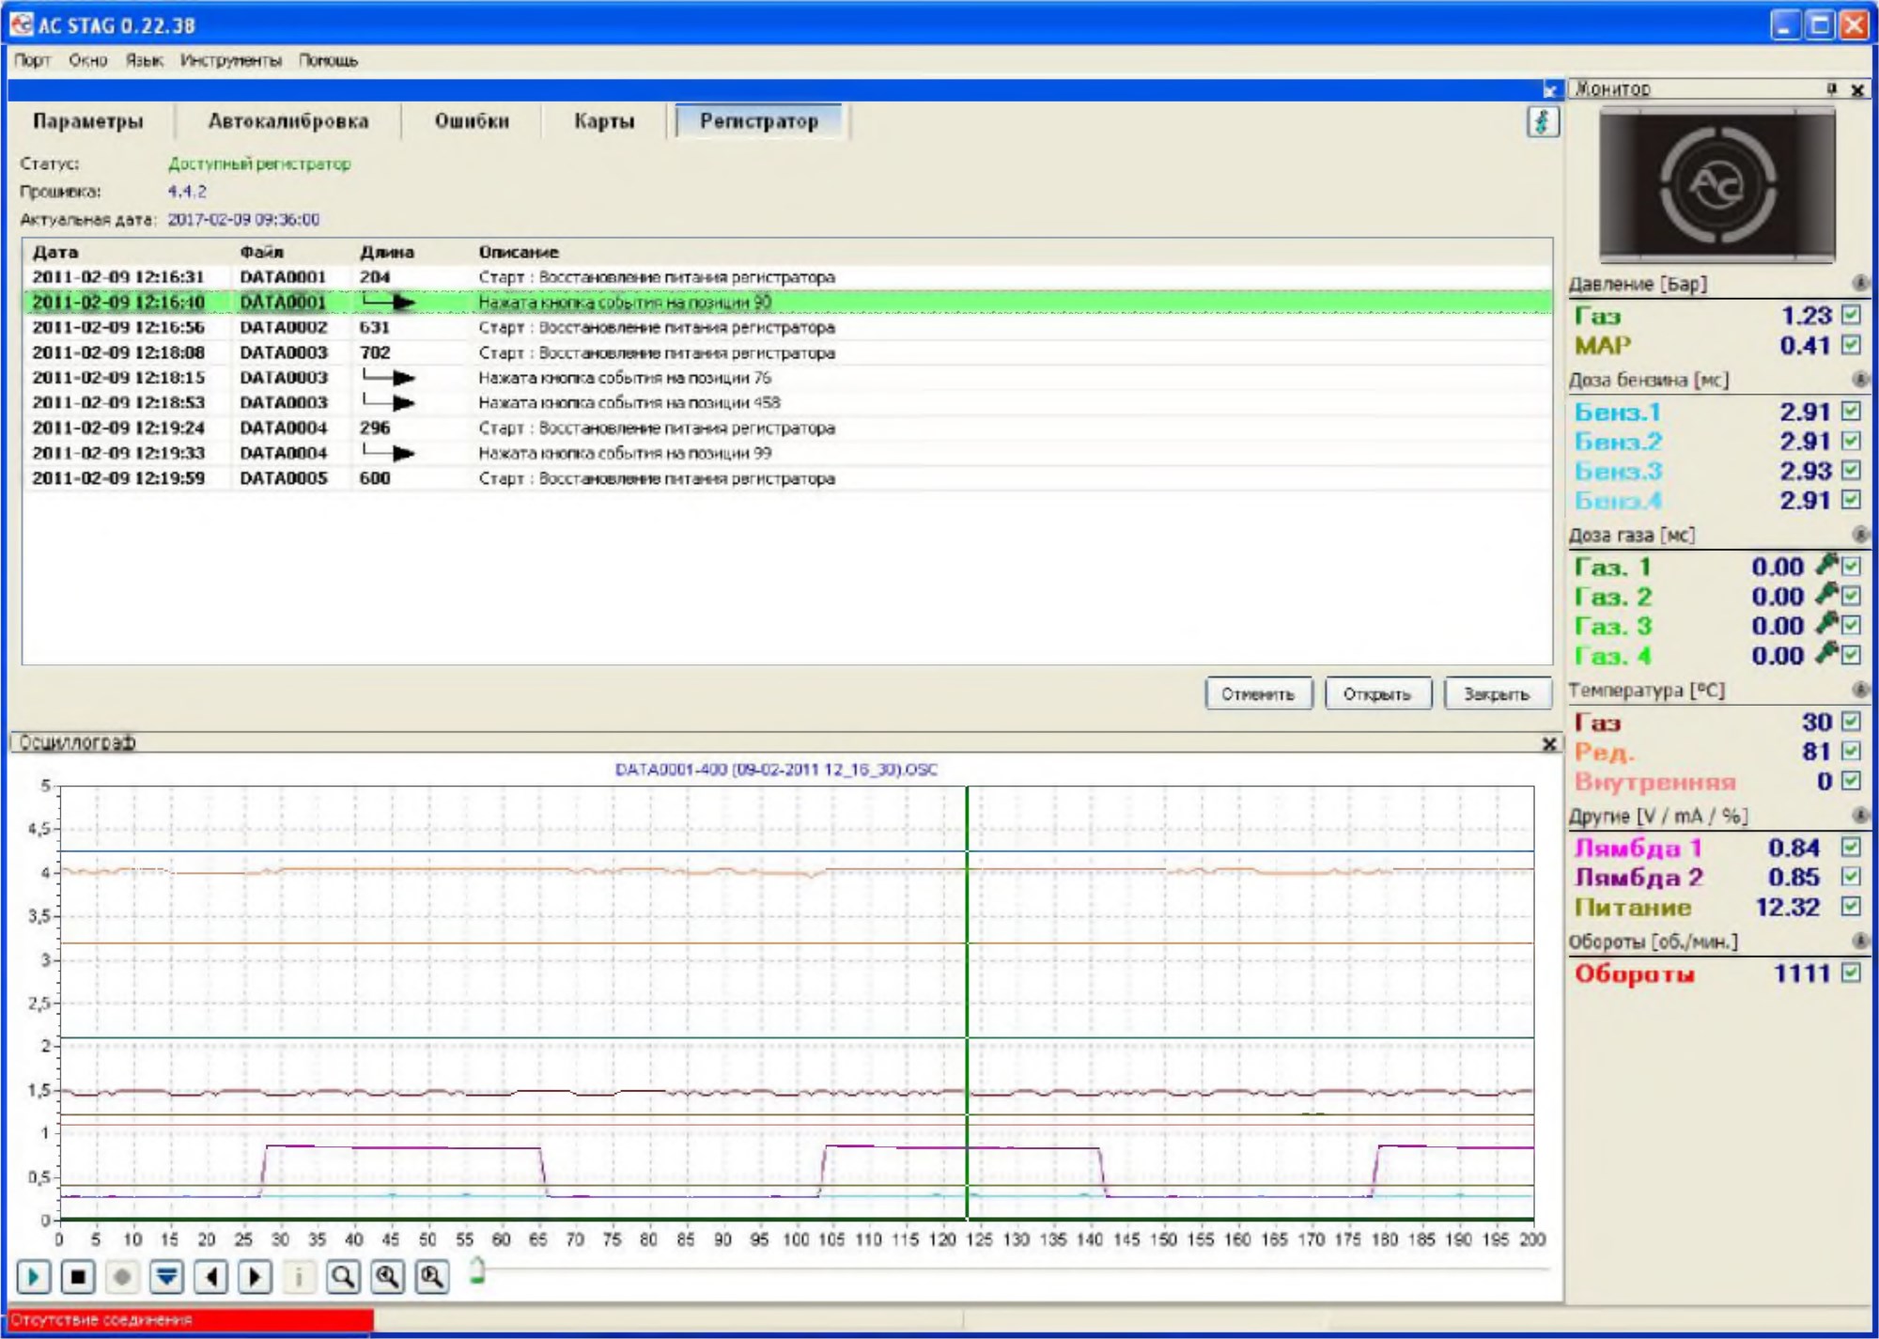The height and width of the screenshot is (1339, 1879).
Task: Click the event arrow in the highlighted 12:16:40 row
Action: (388, 302)
